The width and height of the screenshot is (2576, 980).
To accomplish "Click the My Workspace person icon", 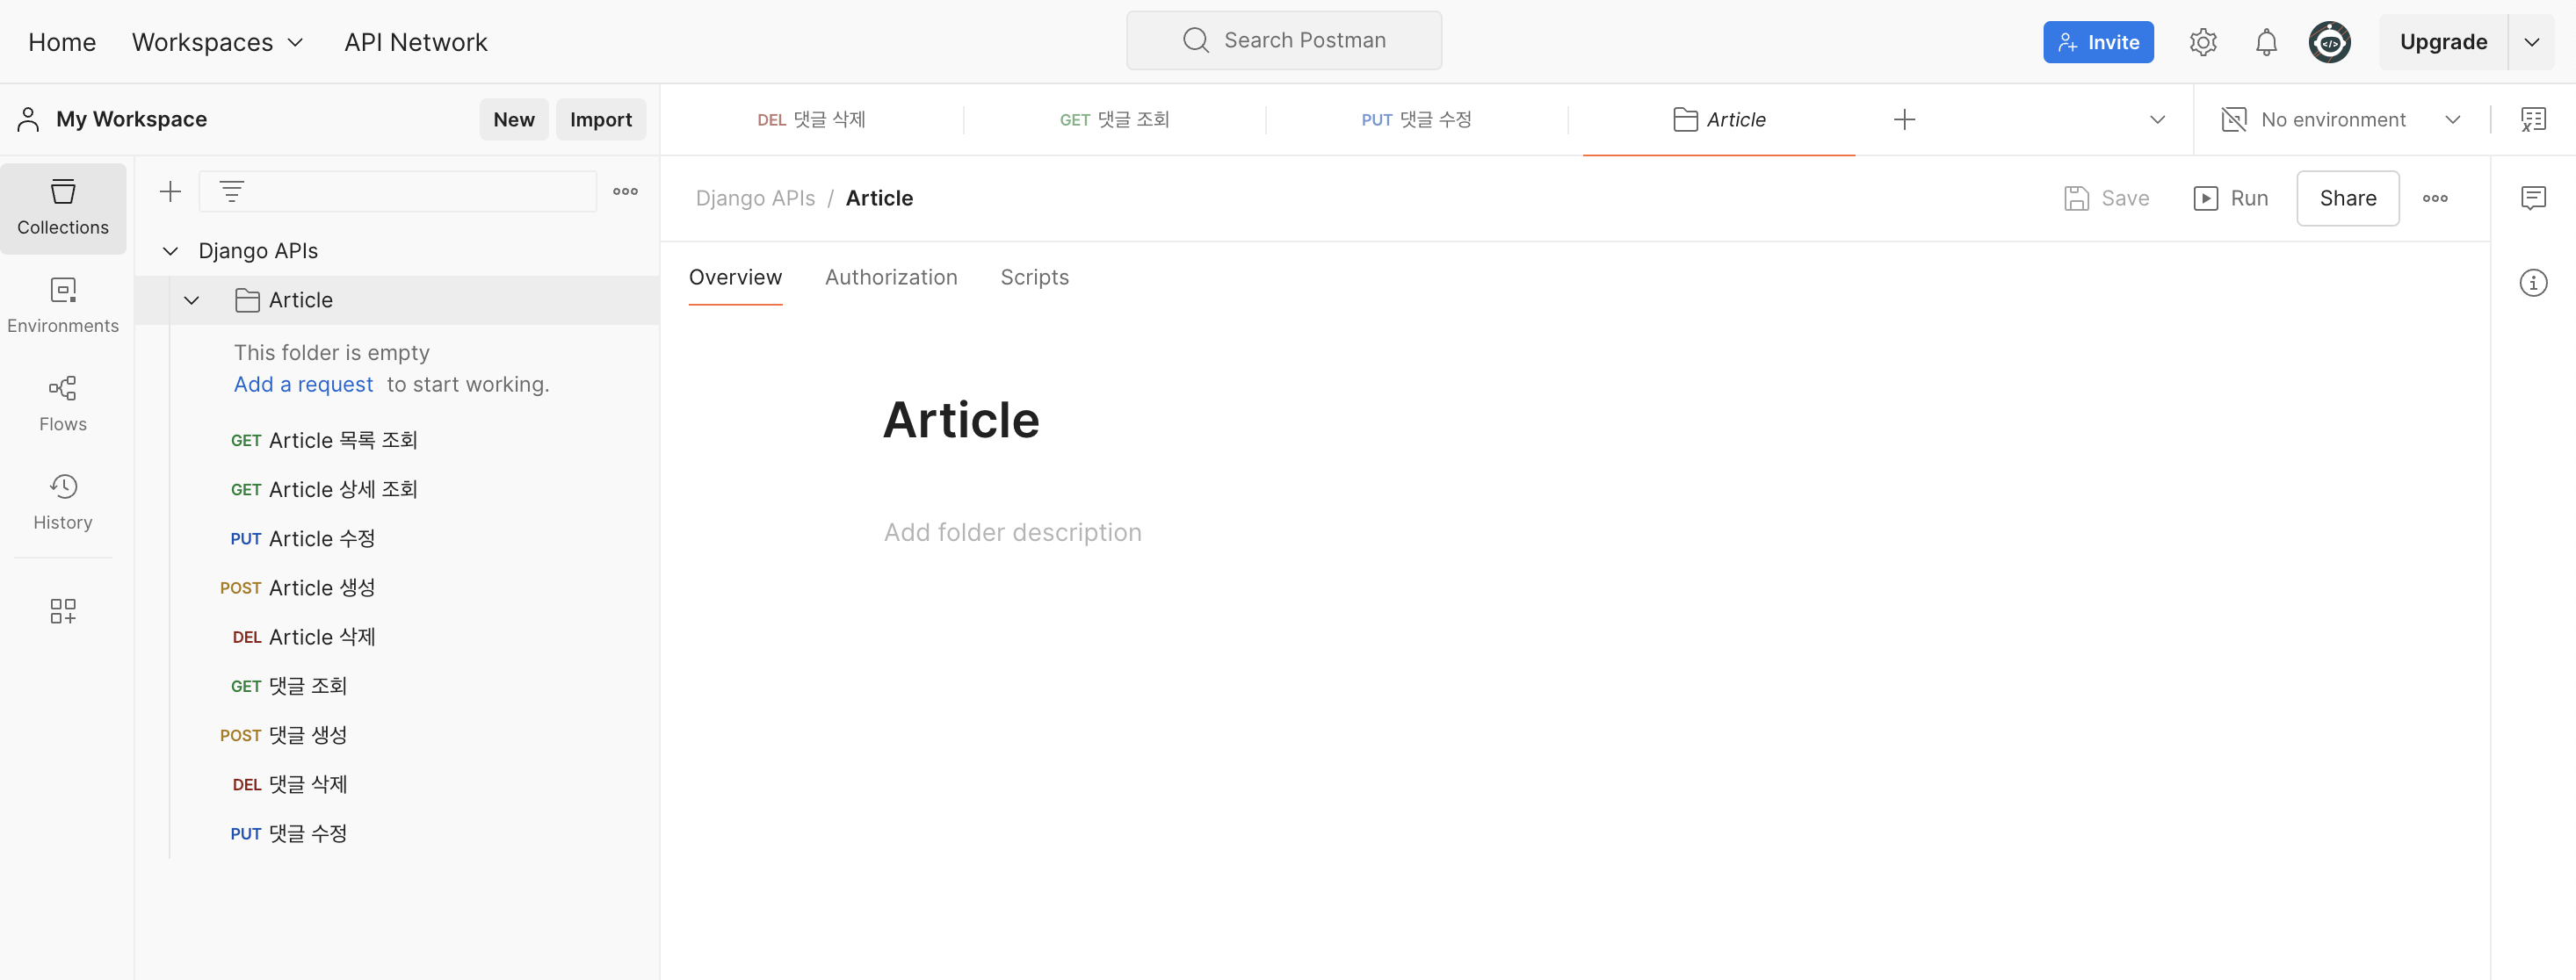I will point(28,120).
